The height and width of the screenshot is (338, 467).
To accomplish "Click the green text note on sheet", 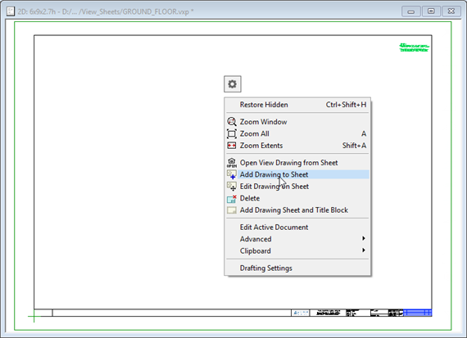I will (414, 47).
